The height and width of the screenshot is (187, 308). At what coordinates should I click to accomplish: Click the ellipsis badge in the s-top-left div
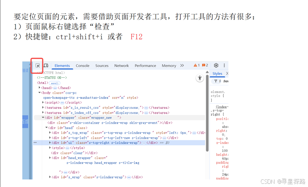pyautogui.click(x=164, y=138)
